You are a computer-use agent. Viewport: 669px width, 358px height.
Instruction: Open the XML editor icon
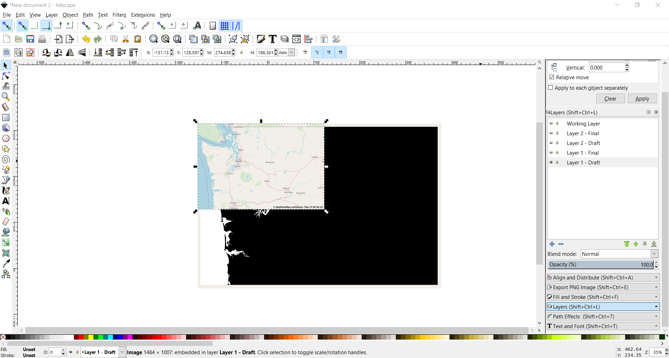[x=297, y=39]
